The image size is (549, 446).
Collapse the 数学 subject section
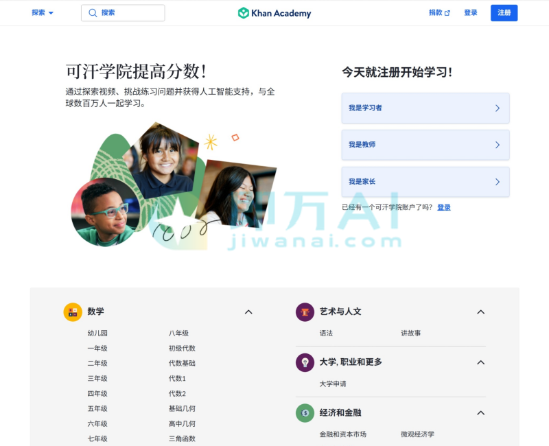tap(248, 312)
